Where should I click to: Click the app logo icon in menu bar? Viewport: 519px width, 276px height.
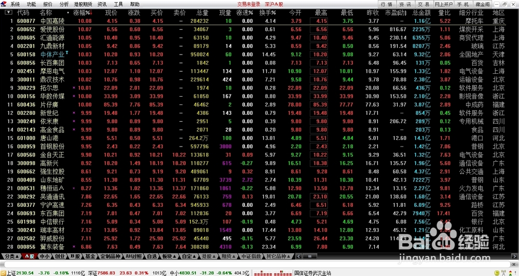click(4, 4)
